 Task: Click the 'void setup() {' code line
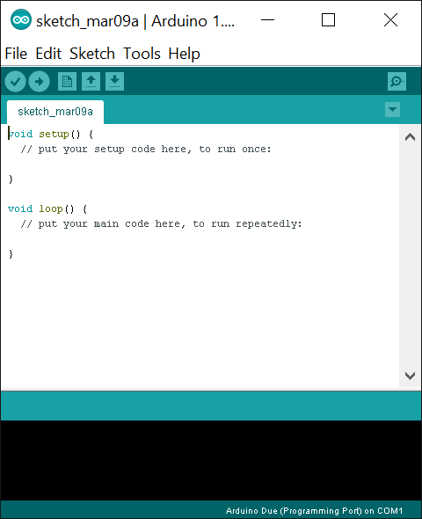51,134
